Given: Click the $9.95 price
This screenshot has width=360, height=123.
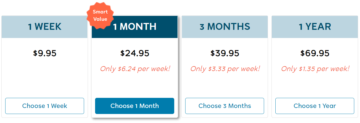Looking at the screenshot, I should tap(45, 53).
